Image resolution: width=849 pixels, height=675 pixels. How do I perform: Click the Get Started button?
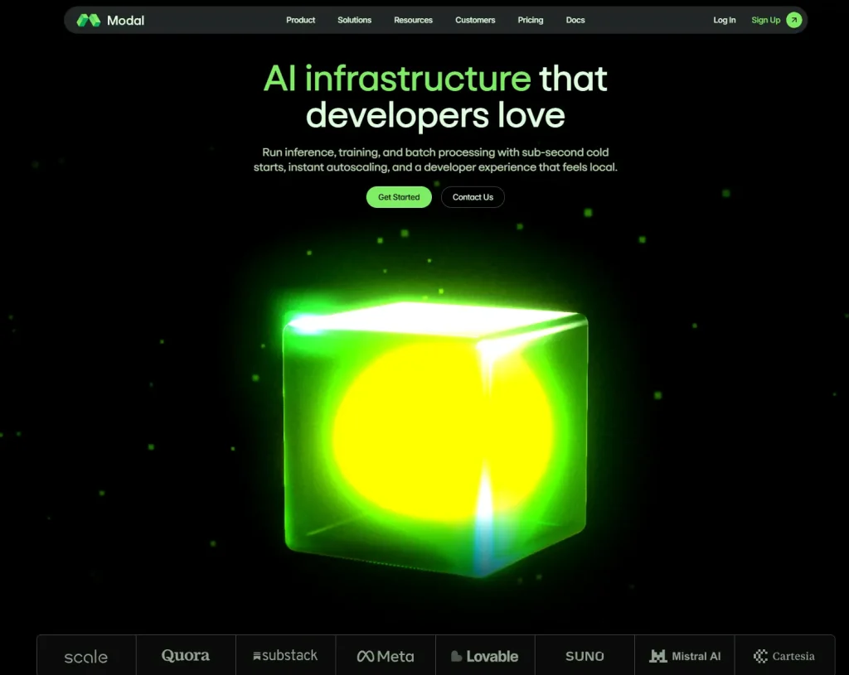398,197
